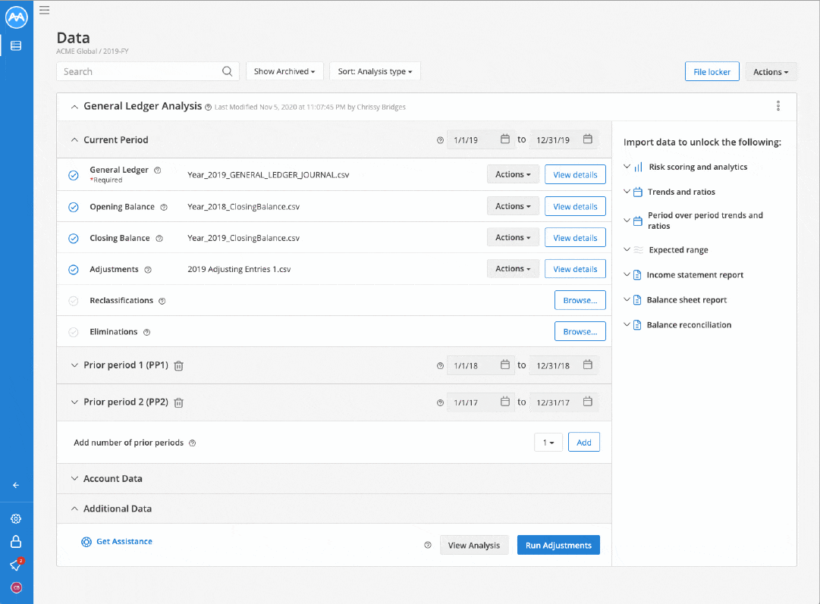Click help icon beside General Ledger Analysis title
The height and width of the screenshot is (604, 820).
click(208, 107)
